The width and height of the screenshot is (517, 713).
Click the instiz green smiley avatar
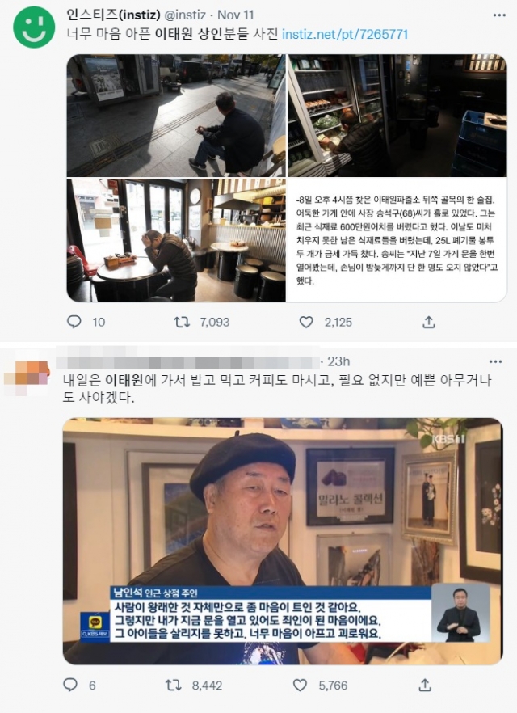[34, 27]
